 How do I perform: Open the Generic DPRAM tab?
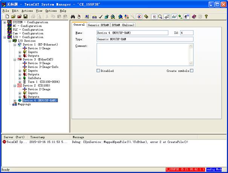pos(98,25)
